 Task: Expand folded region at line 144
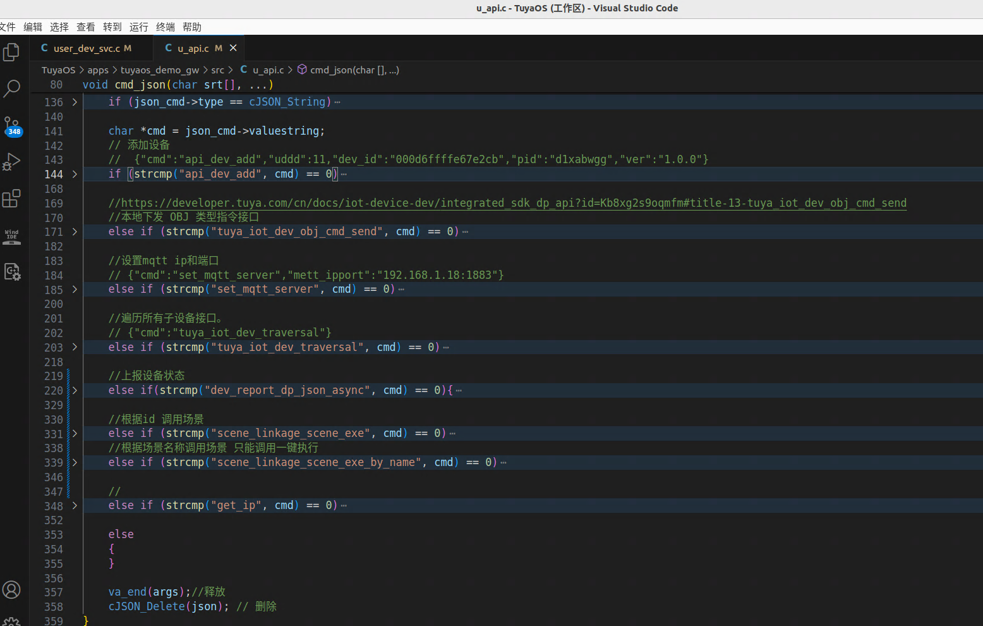tap(75, 174)
